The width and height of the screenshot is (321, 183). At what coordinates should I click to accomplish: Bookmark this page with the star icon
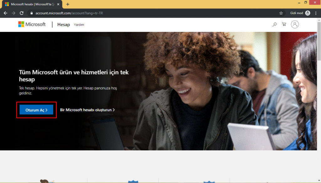coord(281,13)
